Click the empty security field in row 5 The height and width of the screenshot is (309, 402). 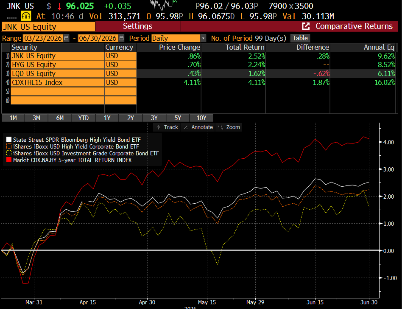(x=57, y=91)
